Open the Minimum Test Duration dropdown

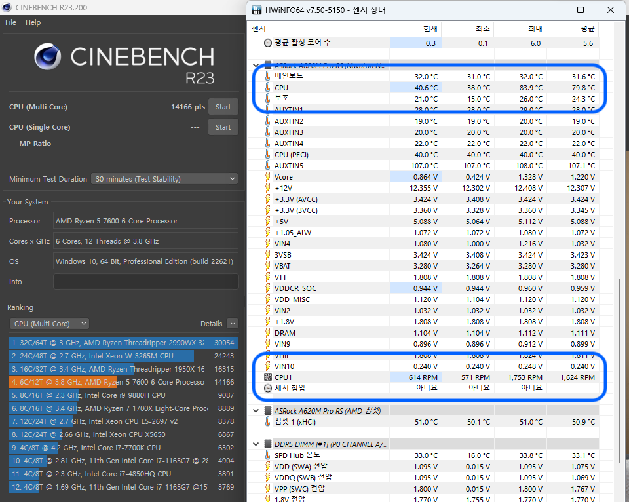pyautogui.click(x=164, y=179)
